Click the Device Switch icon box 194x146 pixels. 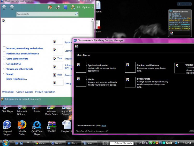coord(180,68)
